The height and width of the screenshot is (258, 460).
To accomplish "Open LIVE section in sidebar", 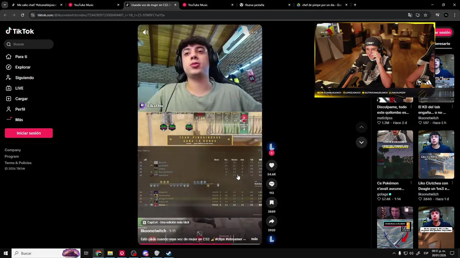I will point(19,88).
